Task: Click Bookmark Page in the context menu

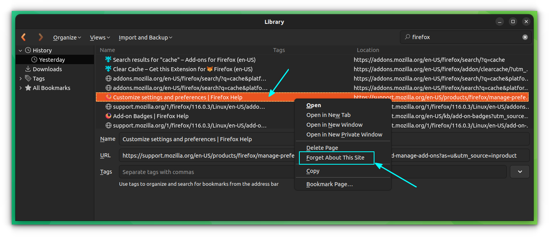Action: point(329,184)
